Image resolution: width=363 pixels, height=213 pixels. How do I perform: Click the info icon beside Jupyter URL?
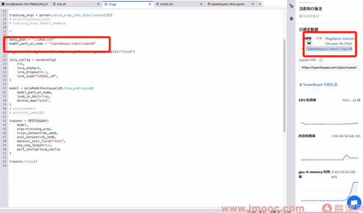(x=321, y=60)
